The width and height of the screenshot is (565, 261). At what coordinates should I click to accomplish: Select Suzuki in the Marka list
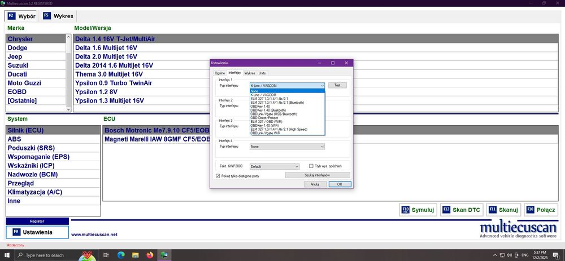click(36, 65)
